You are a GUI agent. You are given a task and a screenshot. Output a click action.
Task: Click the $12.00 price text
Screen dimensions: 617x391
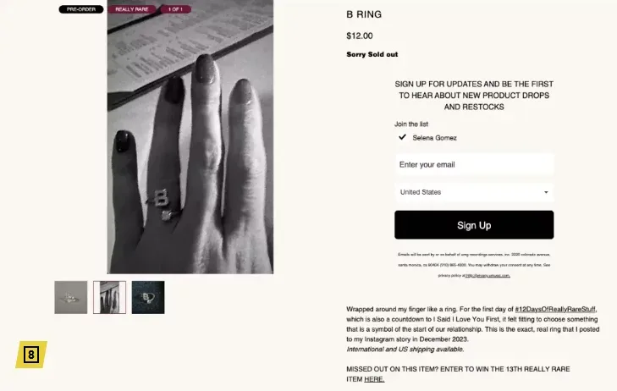point(360,36)
